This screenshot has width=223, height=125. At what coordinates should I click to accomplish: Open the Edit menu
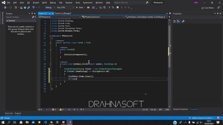[15, 2]
